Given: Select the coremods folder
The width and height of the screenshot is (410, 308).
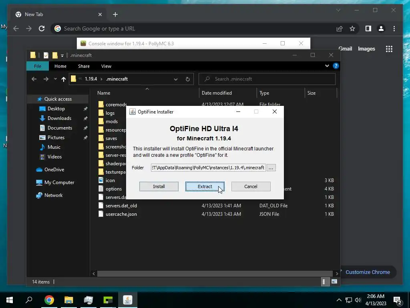Looking at the screenshot, I should coord(116,105).
